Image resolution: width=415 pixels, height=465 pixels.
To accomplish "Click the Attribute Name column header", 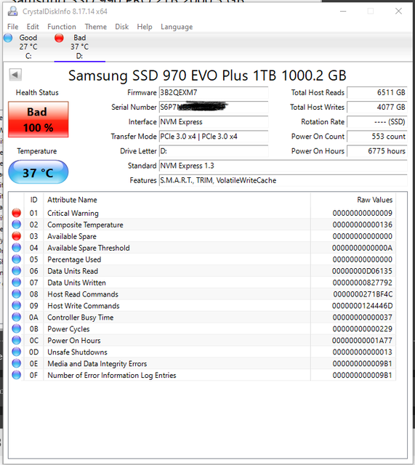I will [177, 200].
